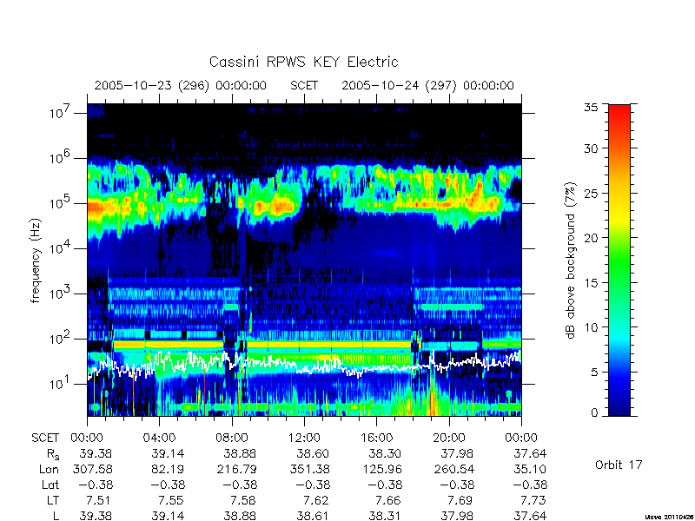695x521 pixels.
Task: Click the 20:00 time tick label
Action: tap(449, 438)
